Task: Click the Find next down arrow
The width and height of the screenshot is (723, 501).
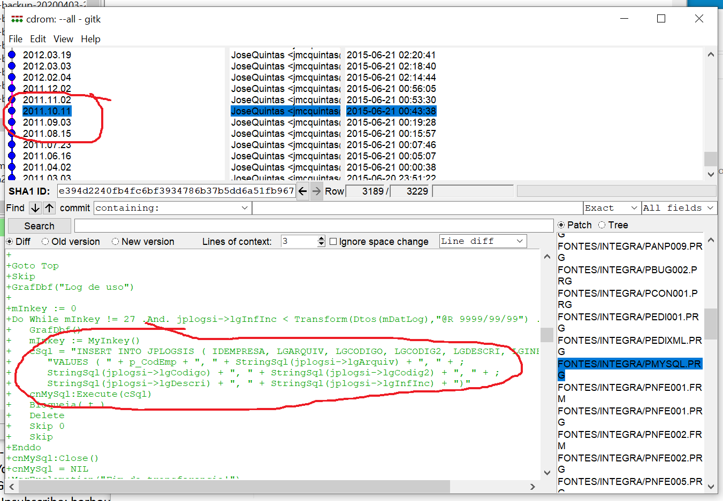Action: tap(35, 208)
